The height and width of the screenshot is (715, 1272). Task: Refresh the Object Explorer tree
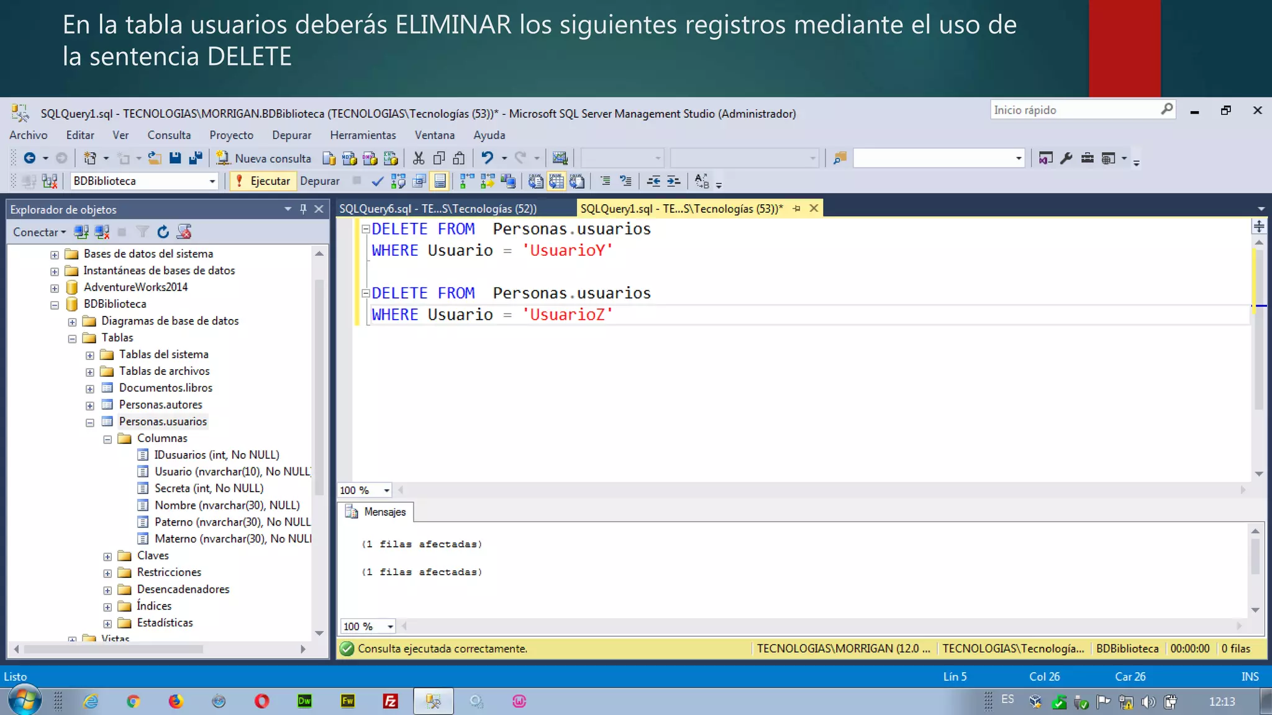pyautogui.click(x=163, y=232)
